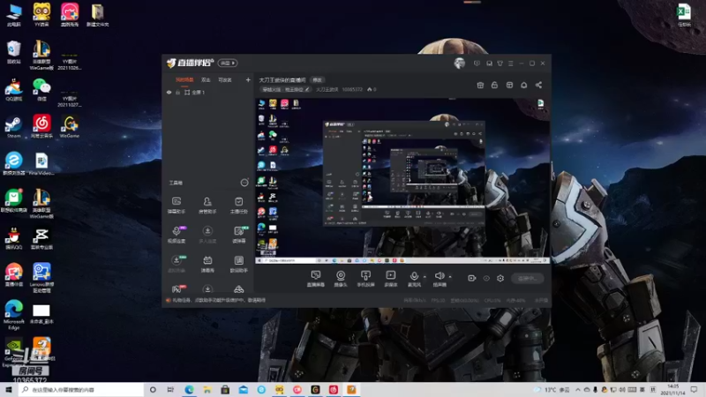The width and height of the screenshot is (706, 397).
Task: Open the WeGame desktop shortcut
Action: [x=70, y=126]
